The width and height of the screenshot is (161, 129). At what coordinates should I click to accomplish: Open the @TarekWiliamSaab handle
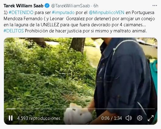[71, 6]
